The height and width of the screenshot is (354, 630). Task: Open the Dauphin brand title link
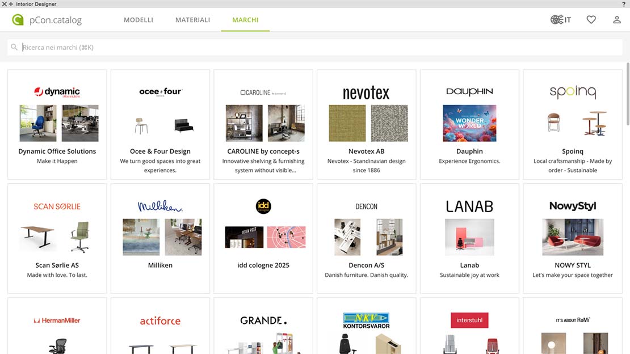point(469,151)
